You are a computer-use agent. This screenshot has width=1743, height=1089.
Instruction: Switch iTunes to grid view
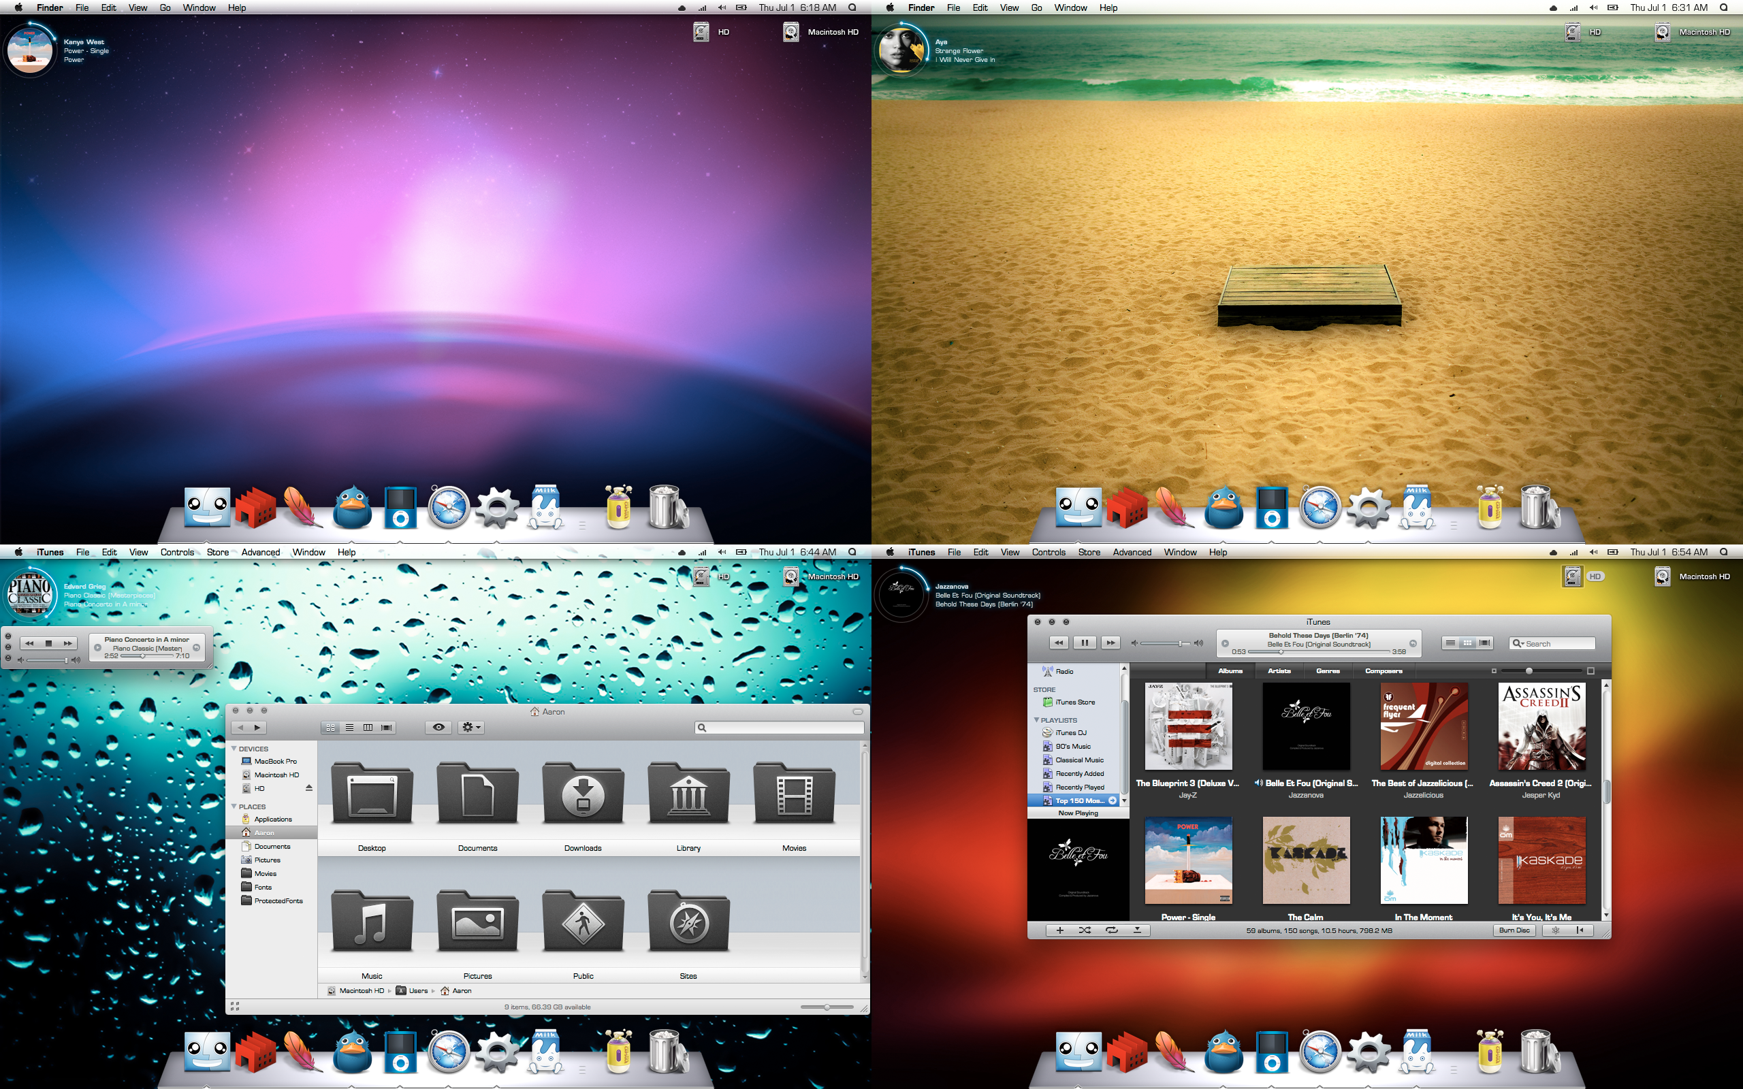pyautogui.click(x=1467, y=643)
